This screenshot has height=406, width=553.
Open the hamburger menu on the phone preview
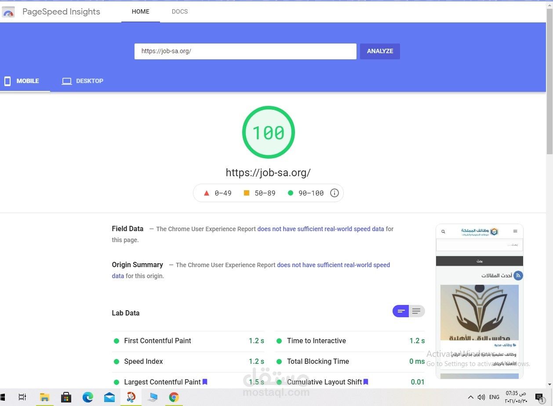point(515,231)
